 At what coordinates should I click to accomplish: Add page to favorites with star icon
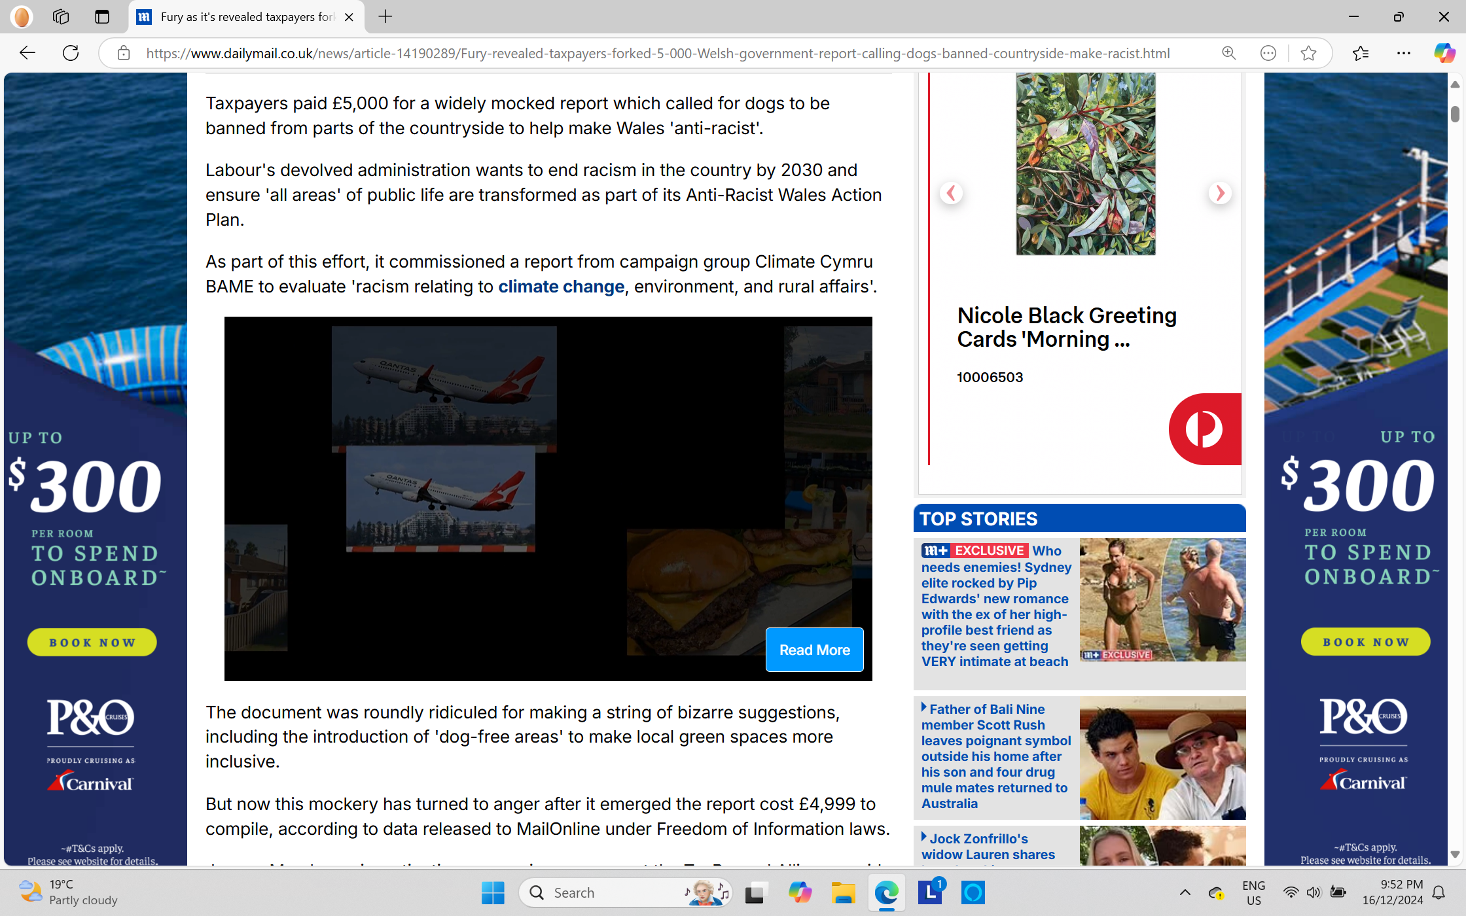point(1308,53)
